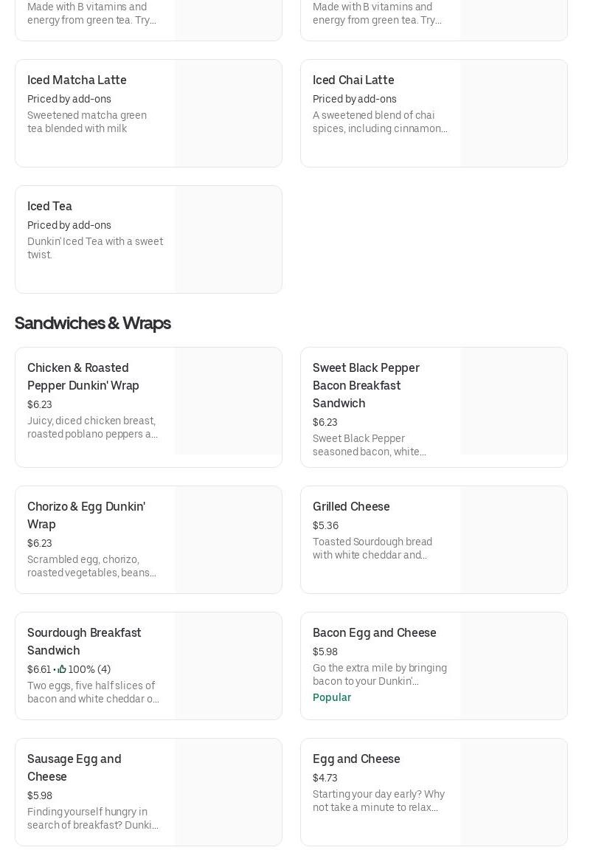Viewport: 593px width, 853px height.
Task: Select Bacon Egg and Cheese sandwich
Action: pyautogui.click(x=374, y=632)
